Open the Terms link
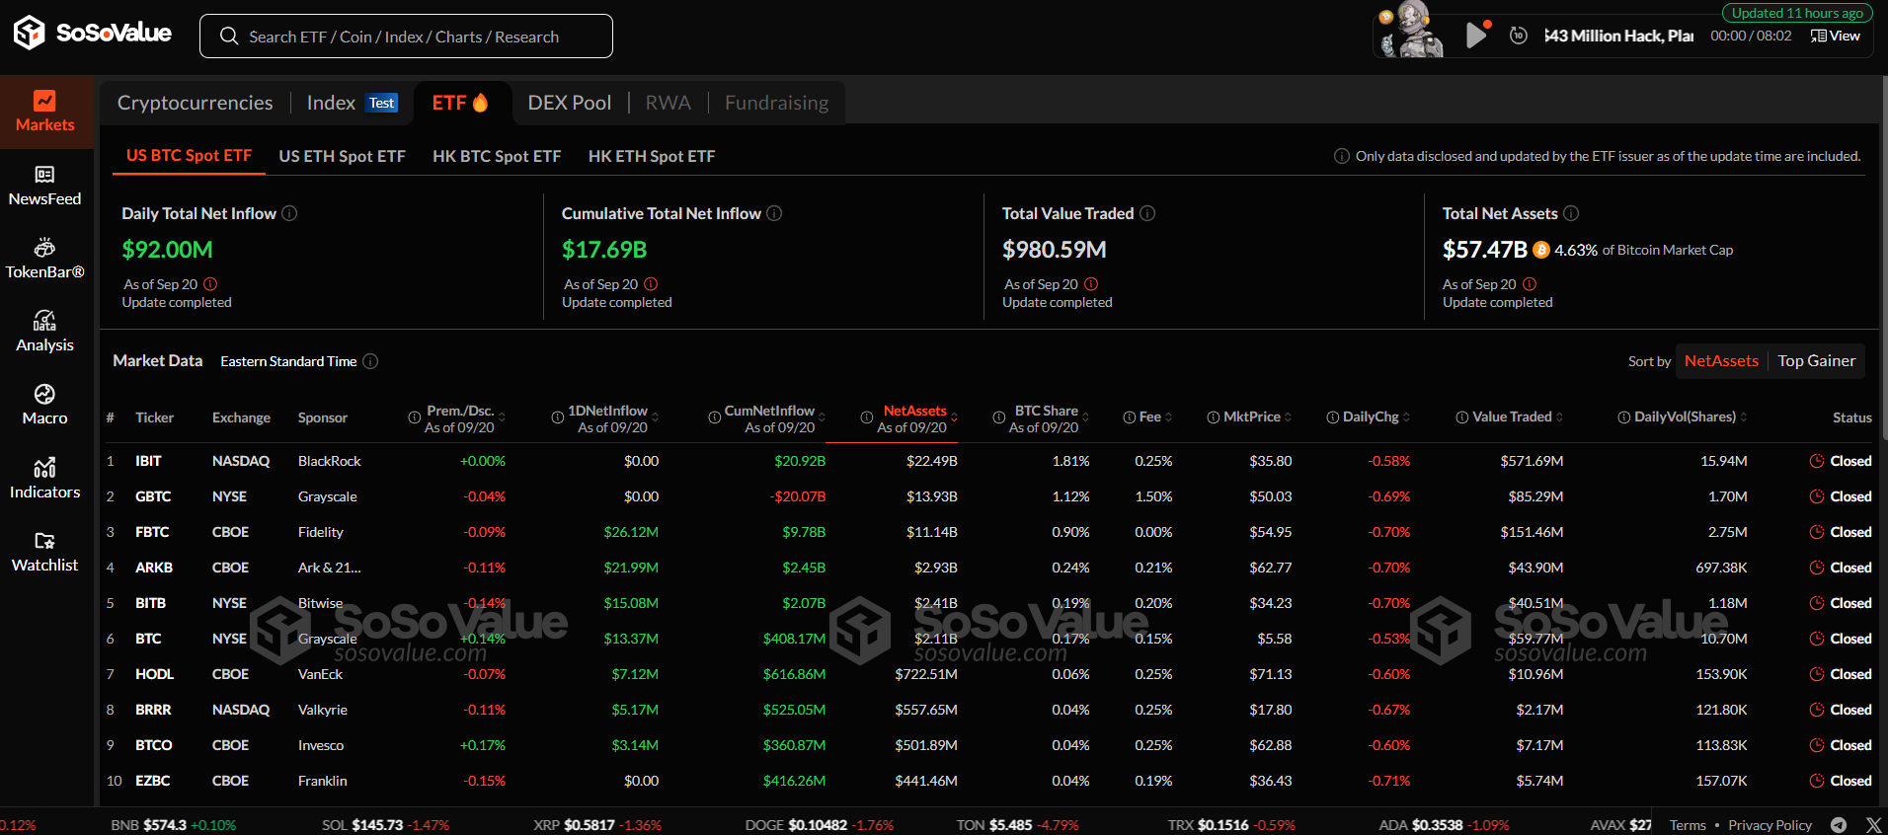 click(x=1688, y=825)
